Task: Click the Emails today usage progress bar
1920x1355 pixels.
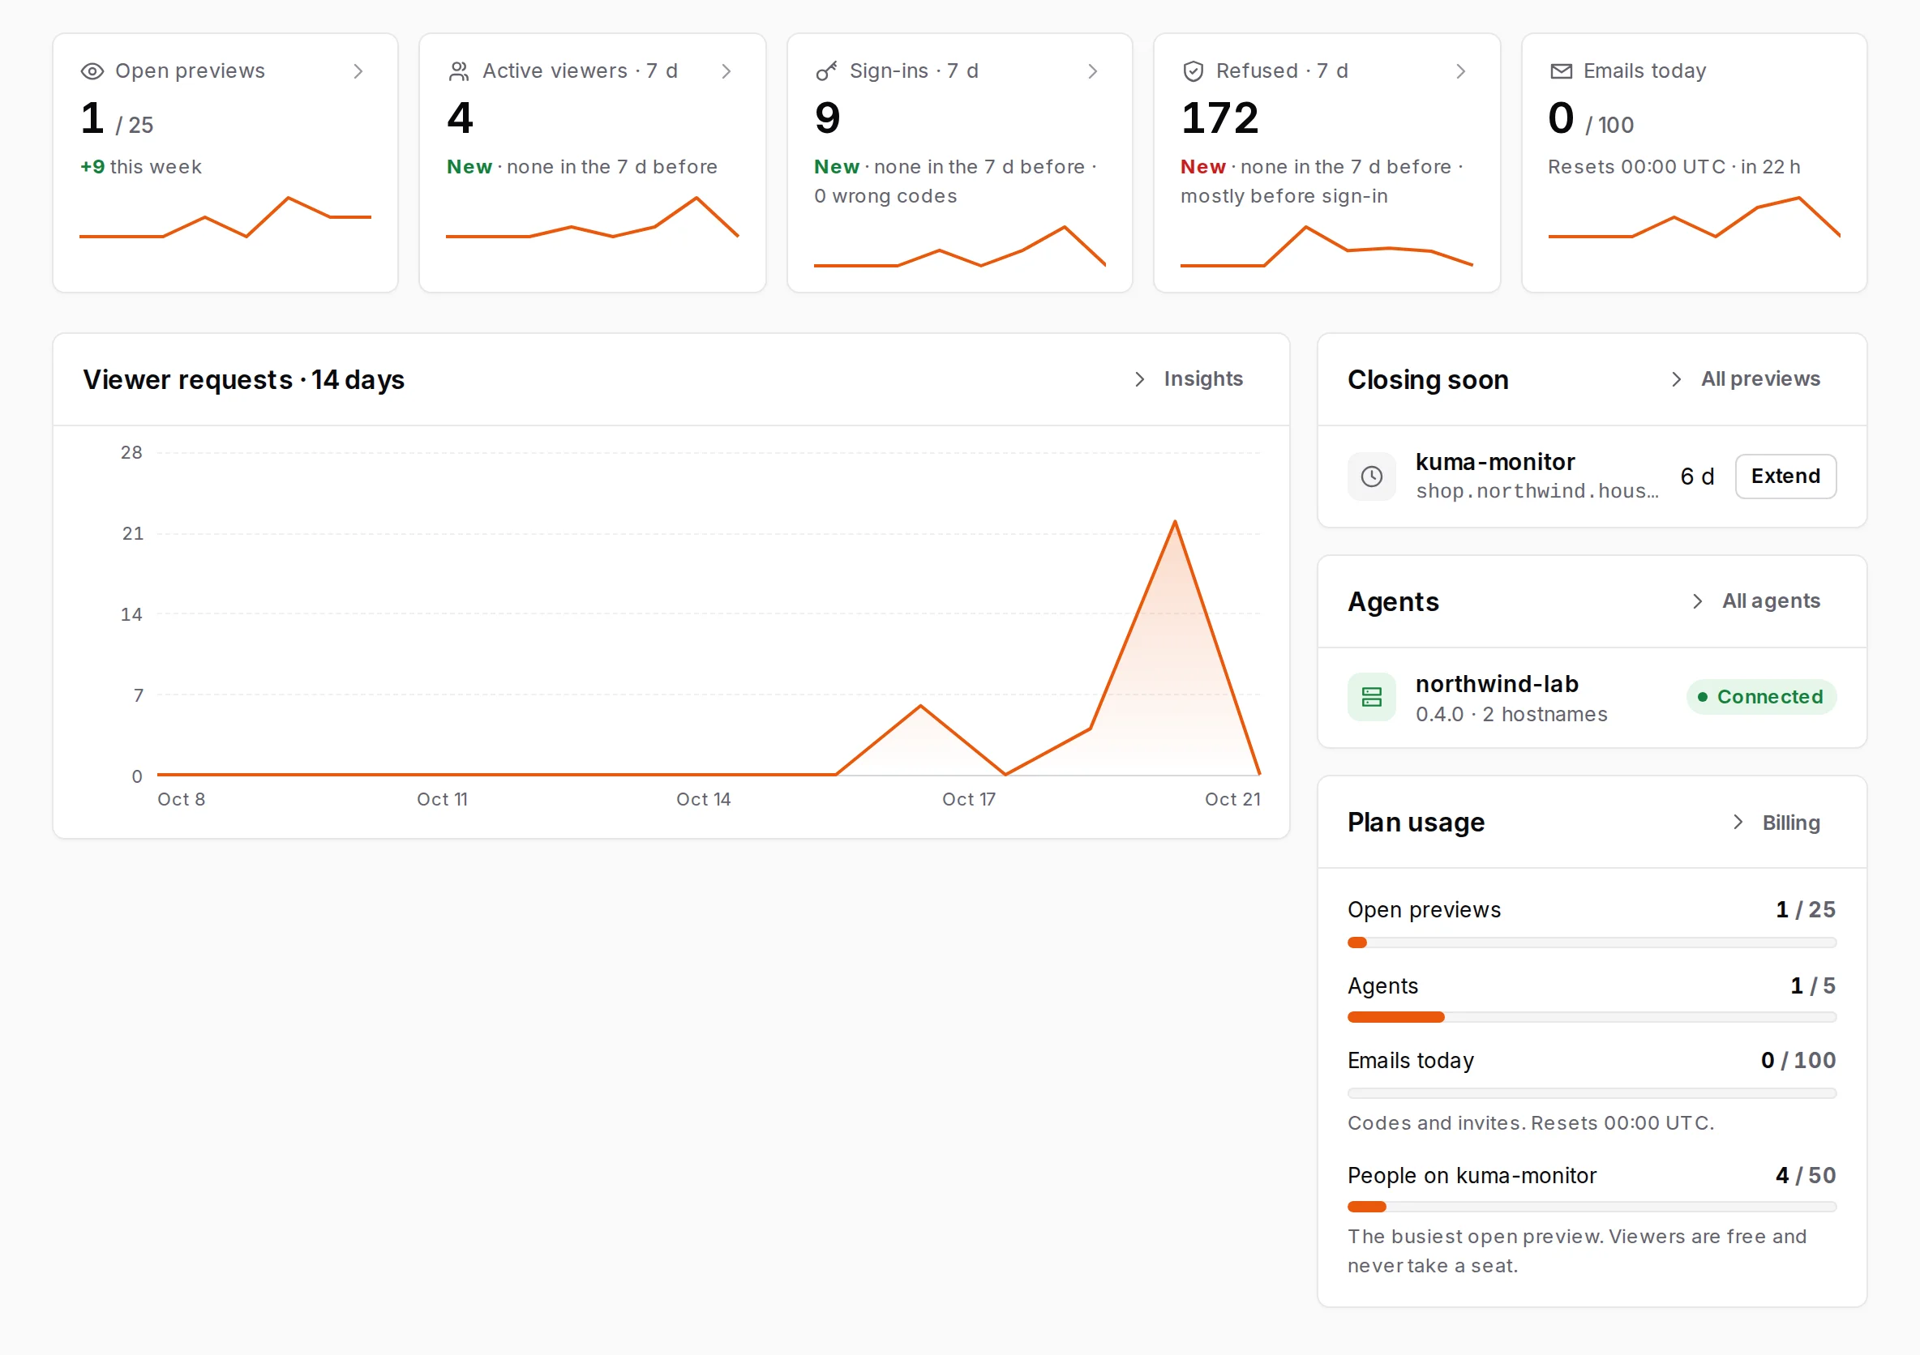Action: click(x=1592, y=1093)
